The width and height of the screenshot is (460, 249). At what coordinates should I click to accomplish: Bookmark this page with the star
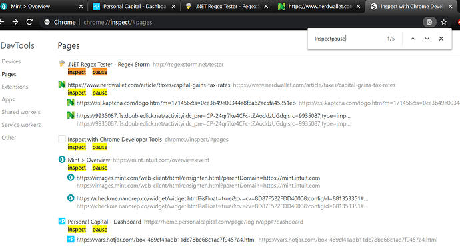444,22
